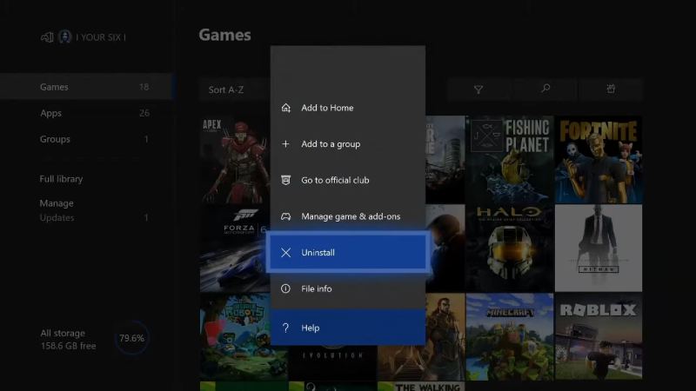
Task: Select the Forza Motorsport 6 tile
Action: click(235, 249)
